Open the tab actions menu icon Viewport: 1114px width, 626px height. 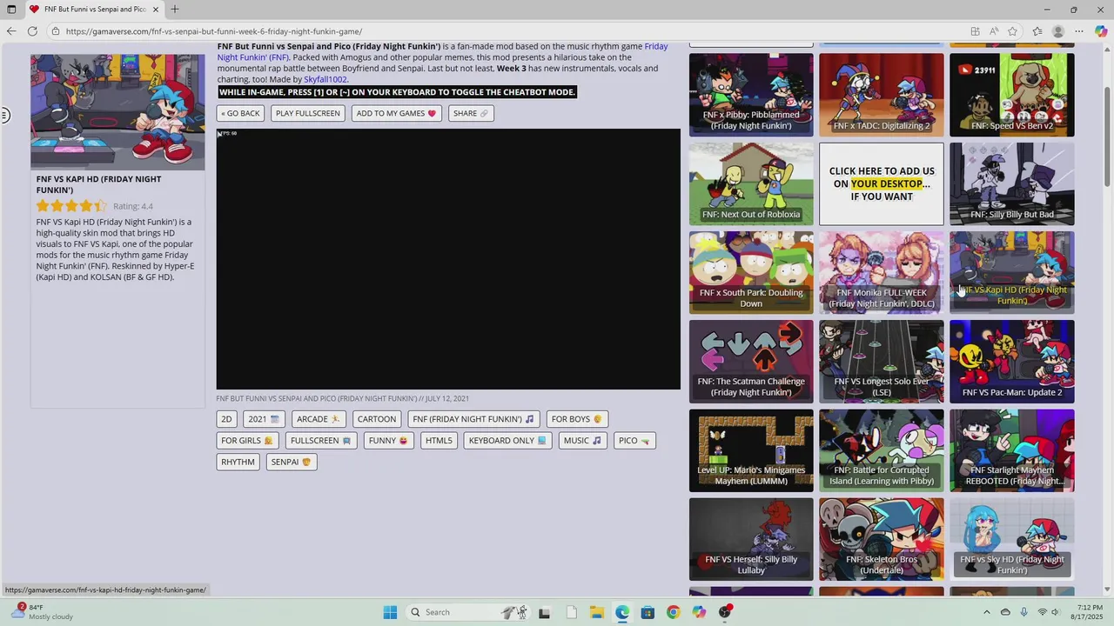click(11, 10)
